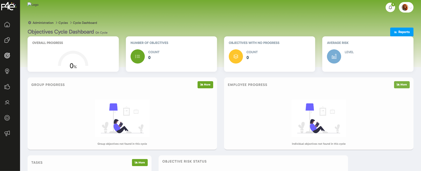The width and height of the screenshot is (421, 171).
Task: Open the person profile sidebar icon
Action: (x=7, y=102)
